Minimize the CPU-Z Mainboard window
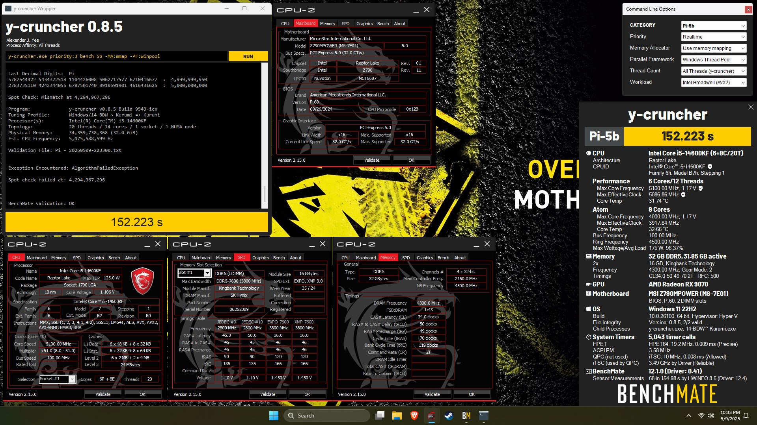Viewport: 757px width, 425px height. point(416,10)
